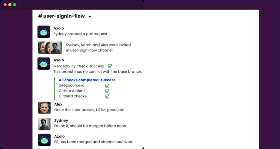Select 'PR has been merged' message text
The image size is (280, 149).
94,142
